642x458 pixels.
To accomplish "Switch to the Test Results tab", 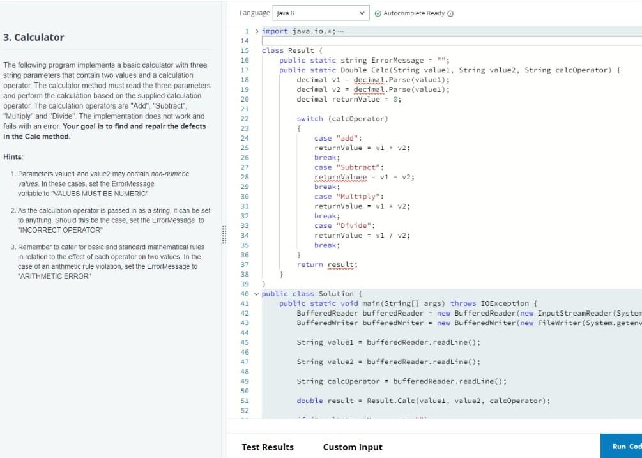I will click(268, 447).
